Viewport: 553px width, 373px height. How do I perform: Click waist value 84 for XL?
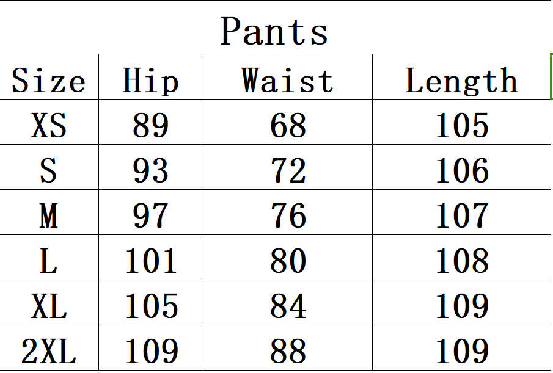click(x=288, y=306)
